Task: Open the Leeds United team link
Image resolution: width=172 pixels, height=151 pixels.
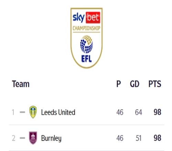Action: (58, 112)
